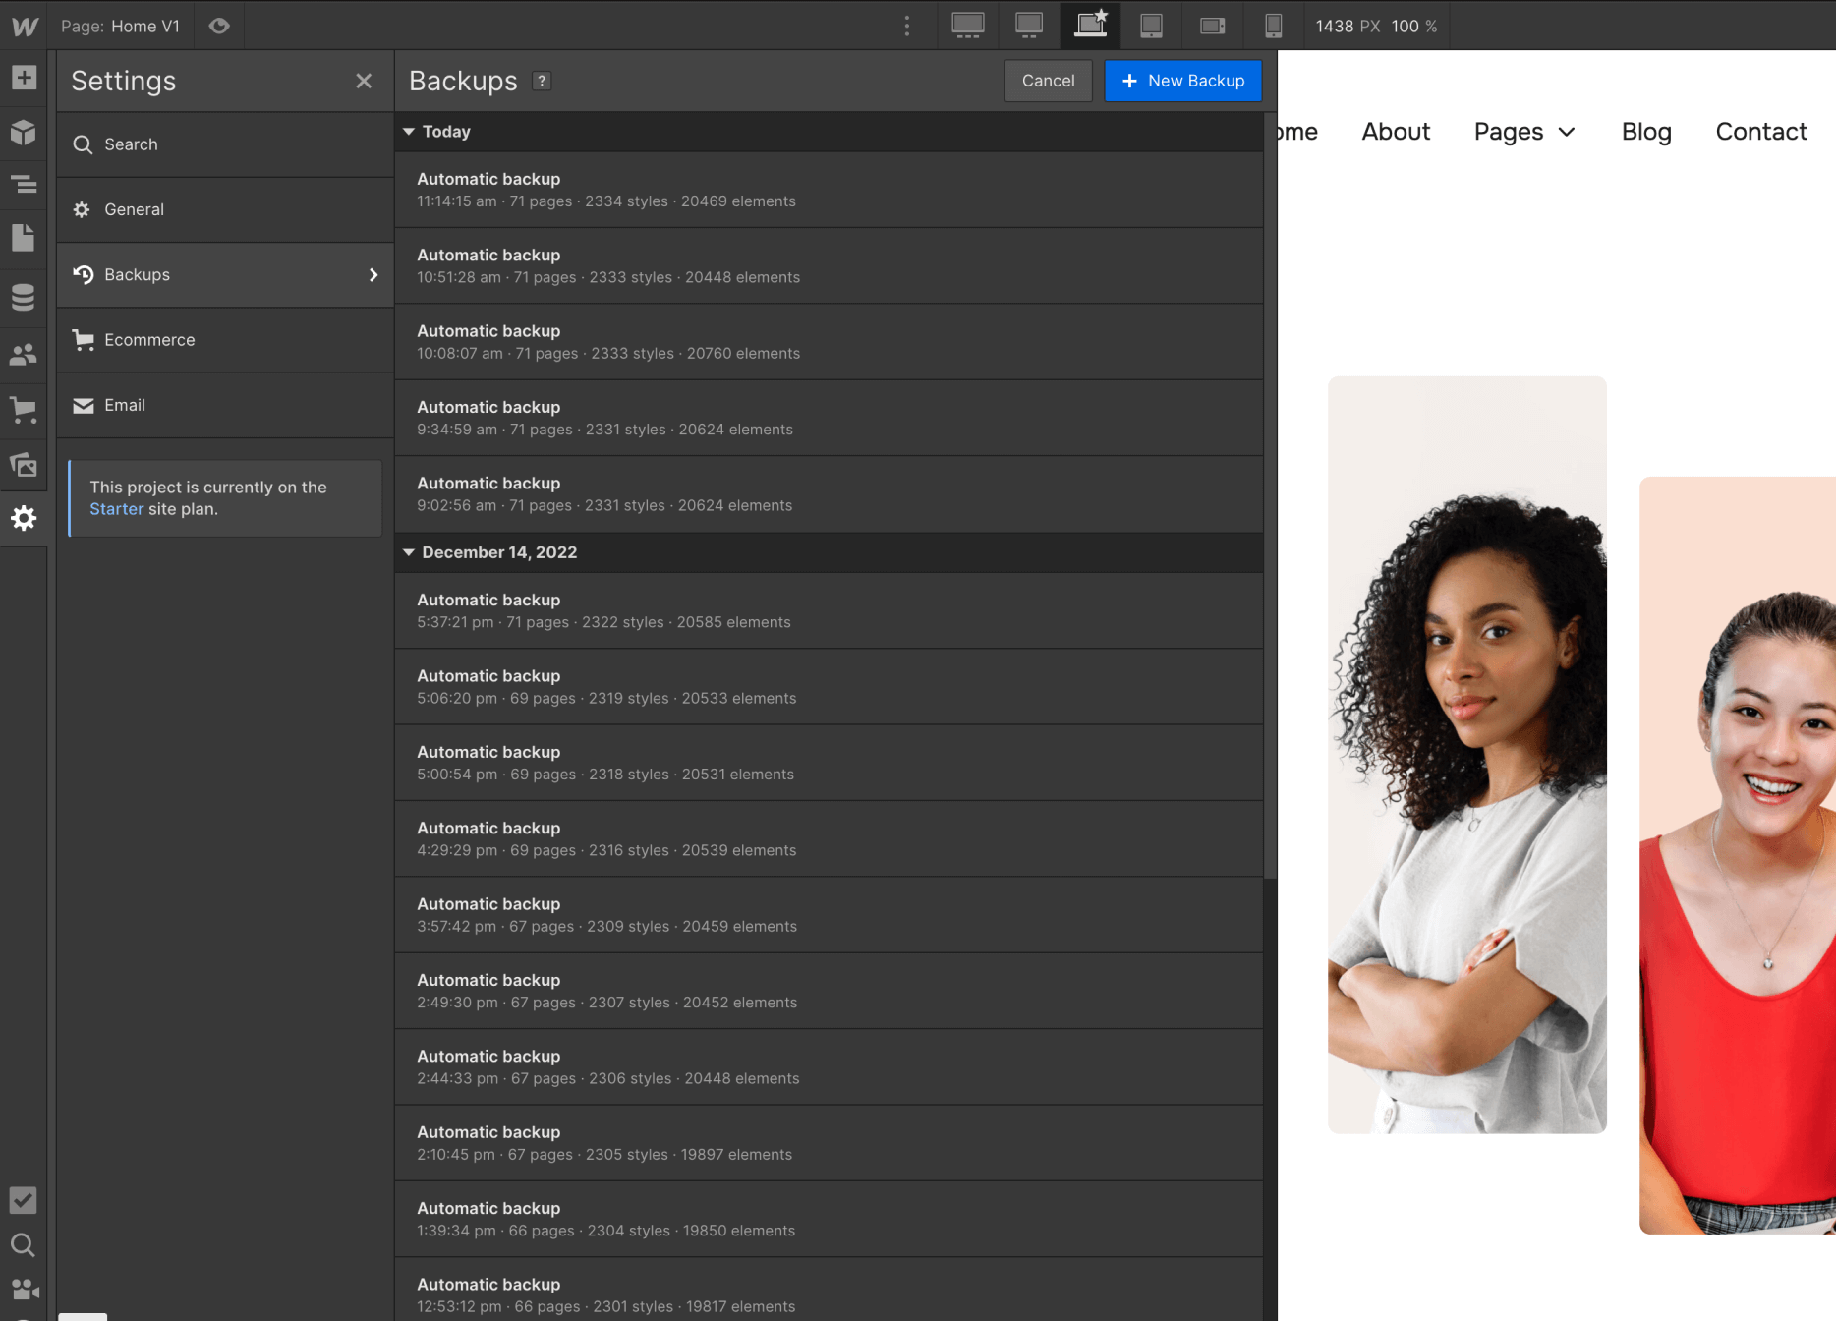Viewport: 1836px width, 1321px height.
Task: Switch to tablet breakpoint view
Action: (x=1151, y=26)
